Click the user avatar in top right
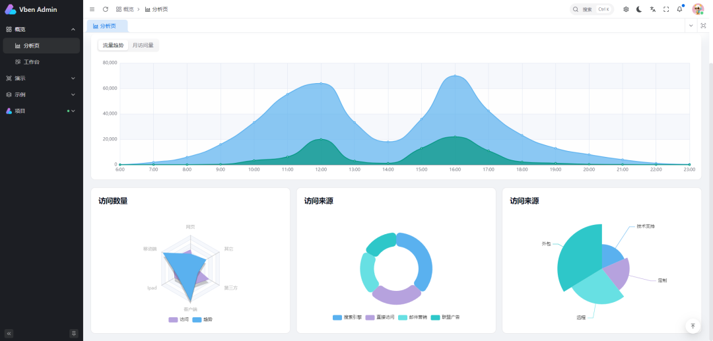 697,9
